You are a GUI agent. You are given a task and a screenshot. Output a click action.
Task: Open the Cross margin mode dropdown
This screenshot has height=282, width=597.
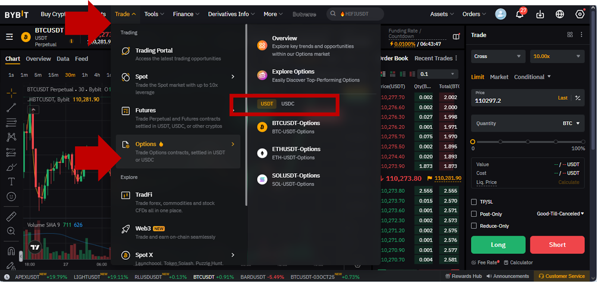click(497, 57)
